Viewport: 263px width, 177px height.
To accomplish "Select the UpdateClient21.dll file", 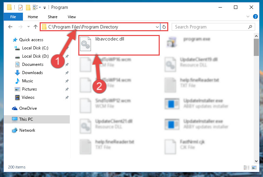I will 106,126.
